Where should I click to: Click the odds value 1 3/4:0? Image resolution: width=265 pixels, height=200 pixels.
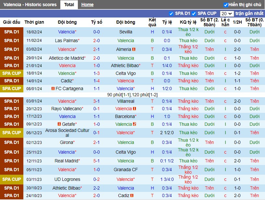click(167, 179)
